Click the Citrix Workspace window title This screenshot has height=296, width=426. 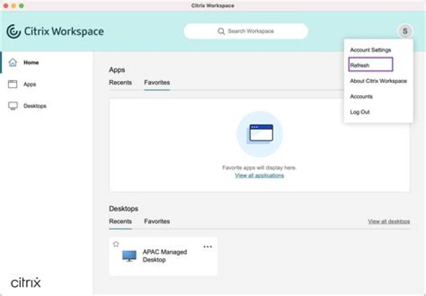click(213, 6)
